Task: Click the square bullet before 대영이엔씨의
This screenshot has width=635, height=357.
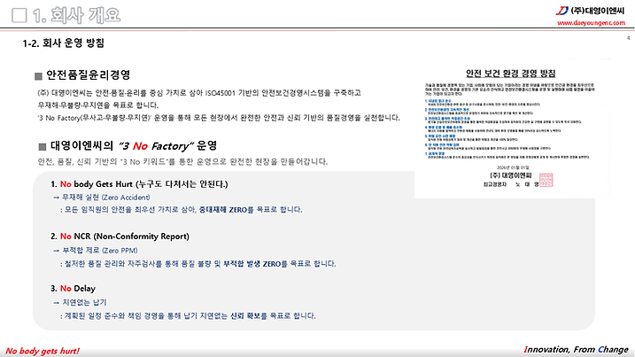Action: pos(43,147)
